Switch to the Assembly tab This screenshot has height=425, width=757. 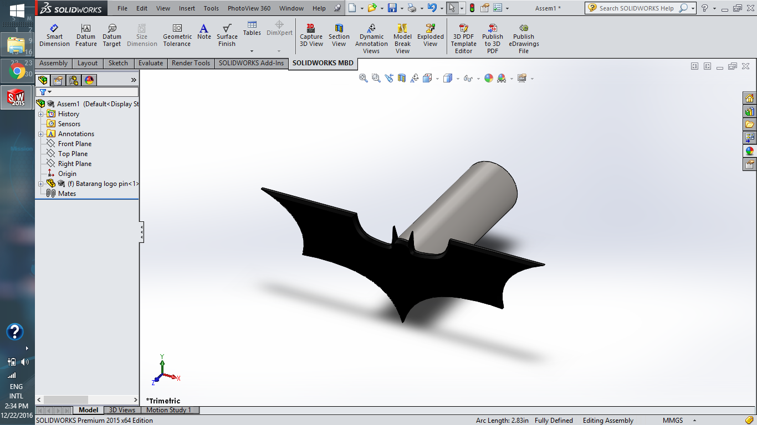[x=53, y=63]
